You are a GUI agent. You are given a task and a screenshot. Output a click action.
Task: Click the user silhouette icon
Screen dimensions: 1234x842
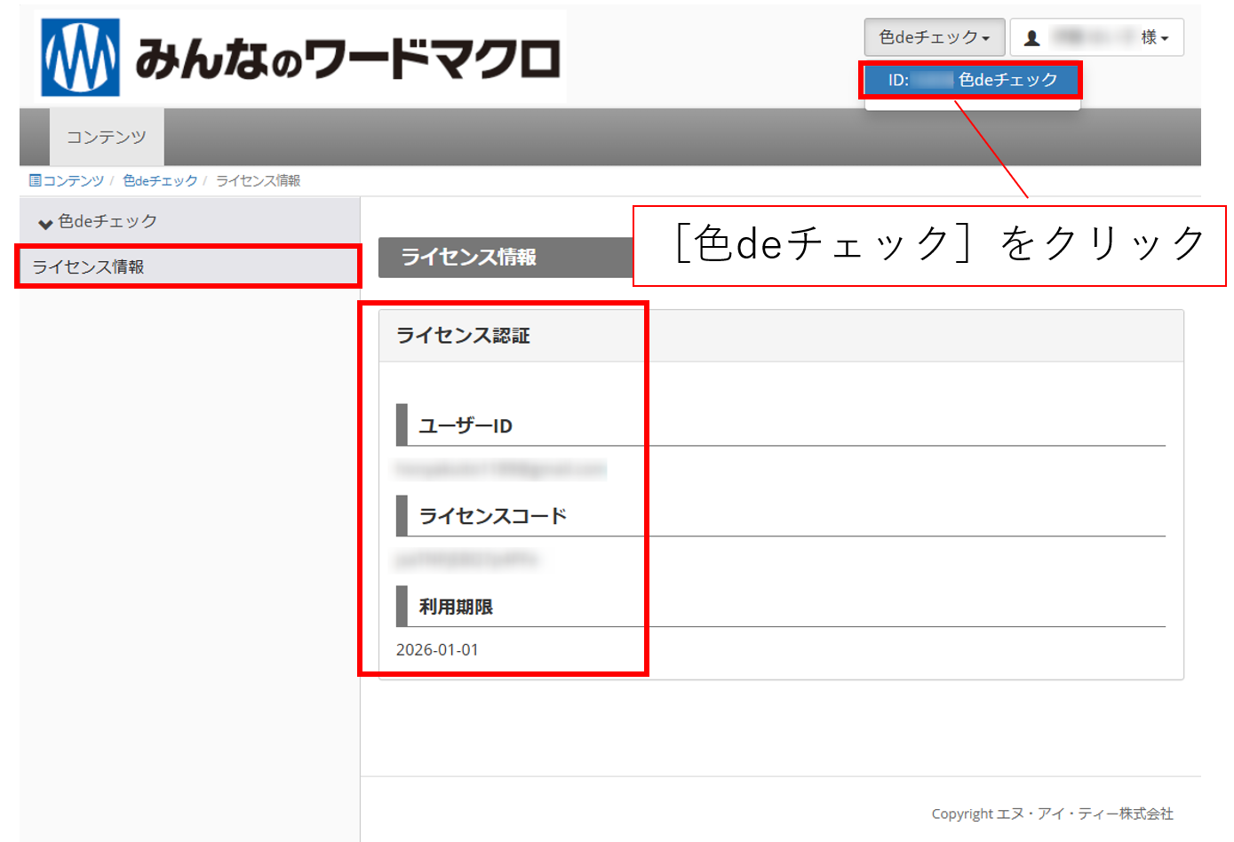coord(1031,38)
